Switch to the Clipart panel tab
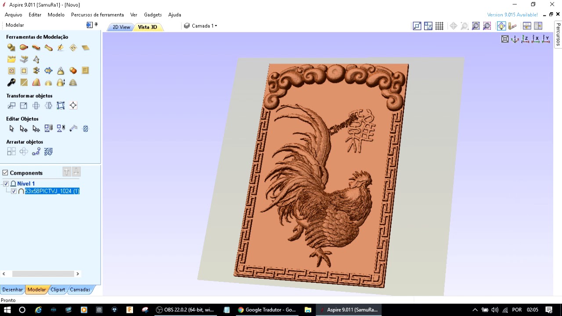The image size is (562, 316). [58, 290]
